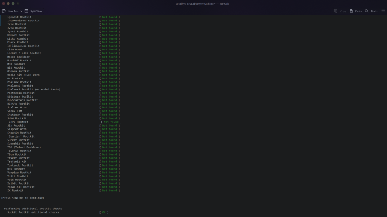Click the 'Optic Kit (Tux) Worm' line

click(x=23, y=75)
